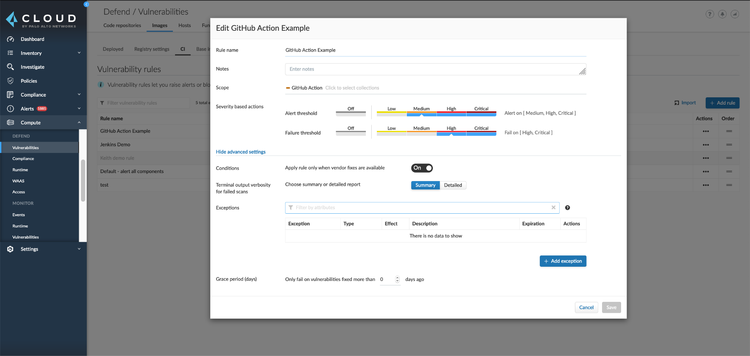Set failure threshold to High
Viewport: 750px width, 356px height.
(451, 131)
